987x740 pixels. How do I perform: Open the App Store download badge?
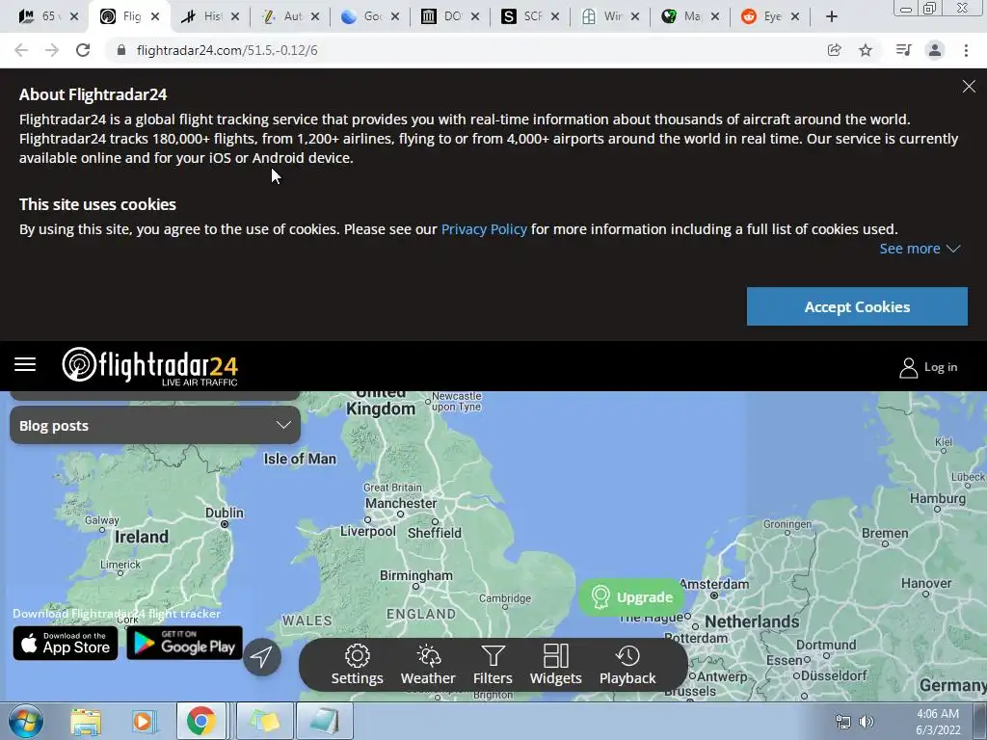coord(66,643)
